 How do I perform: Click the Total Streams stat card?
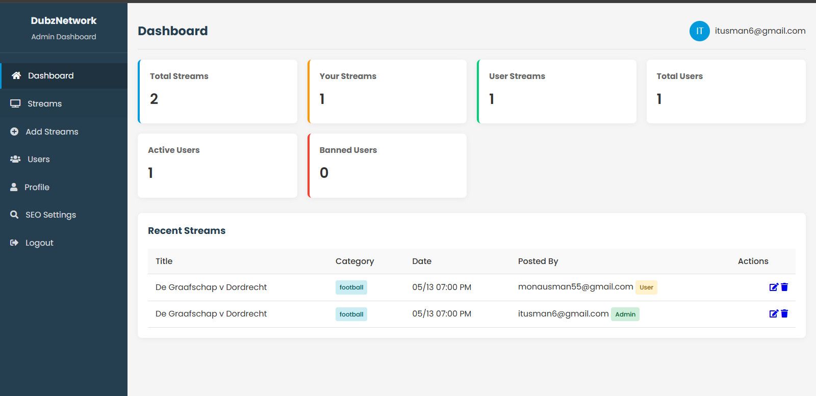pos(218,91)
